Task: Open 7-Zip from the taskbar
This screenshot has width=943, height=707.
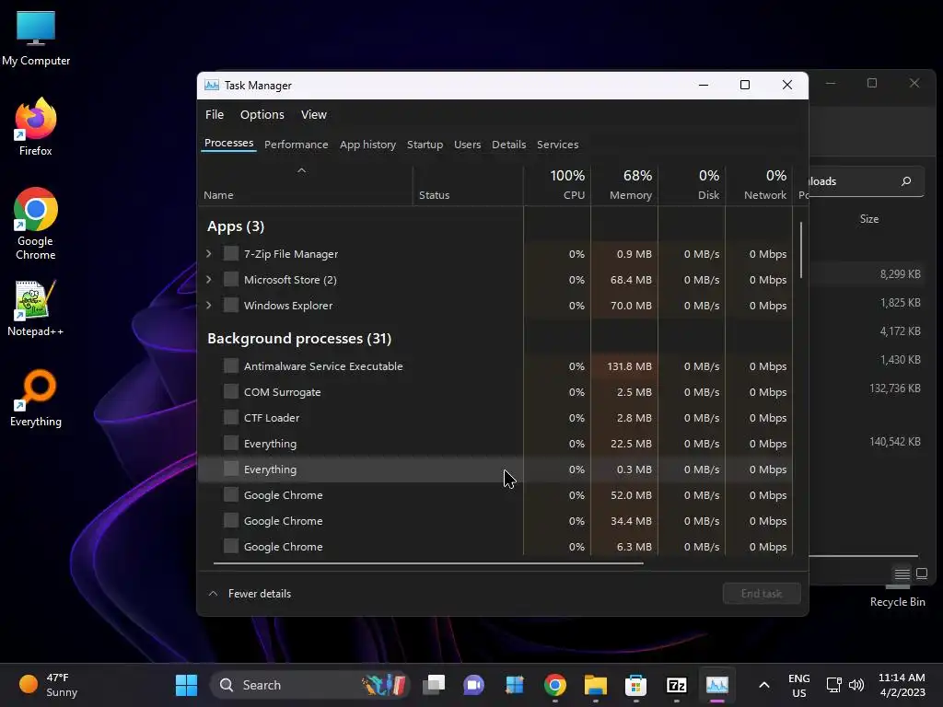Action: tap(677, 685)
